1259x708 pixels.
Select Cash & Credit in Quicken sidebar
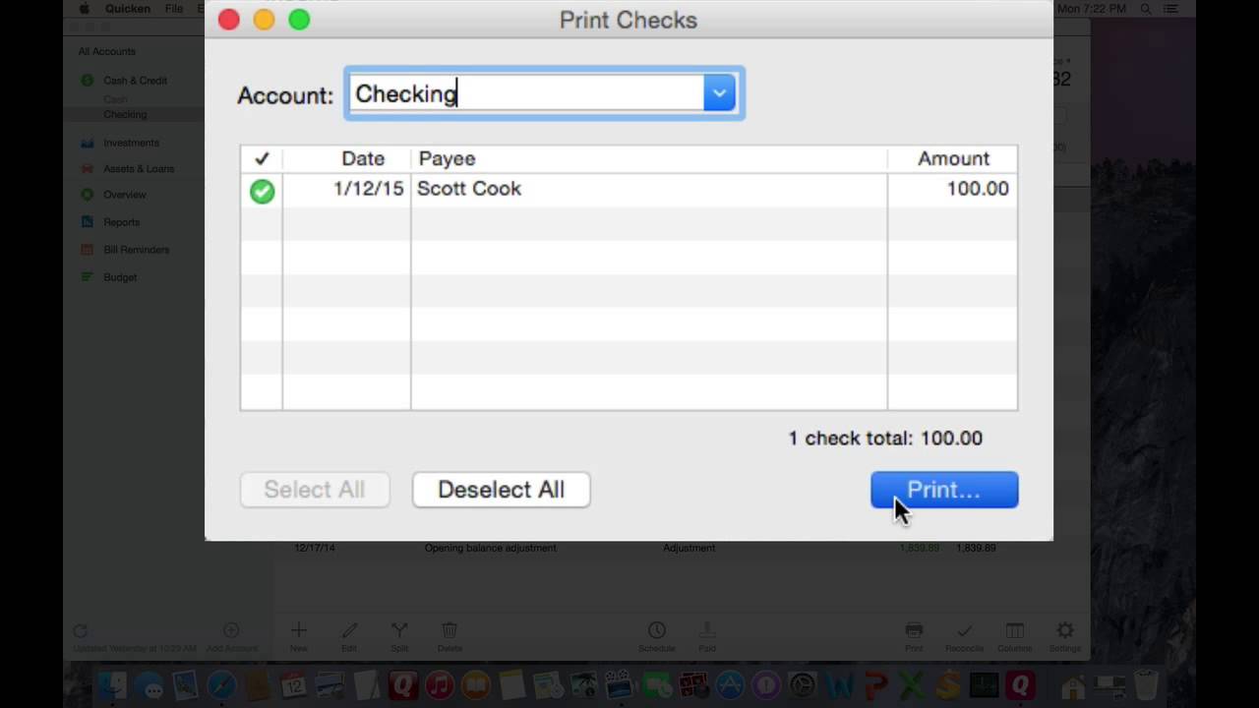point(135,81)
